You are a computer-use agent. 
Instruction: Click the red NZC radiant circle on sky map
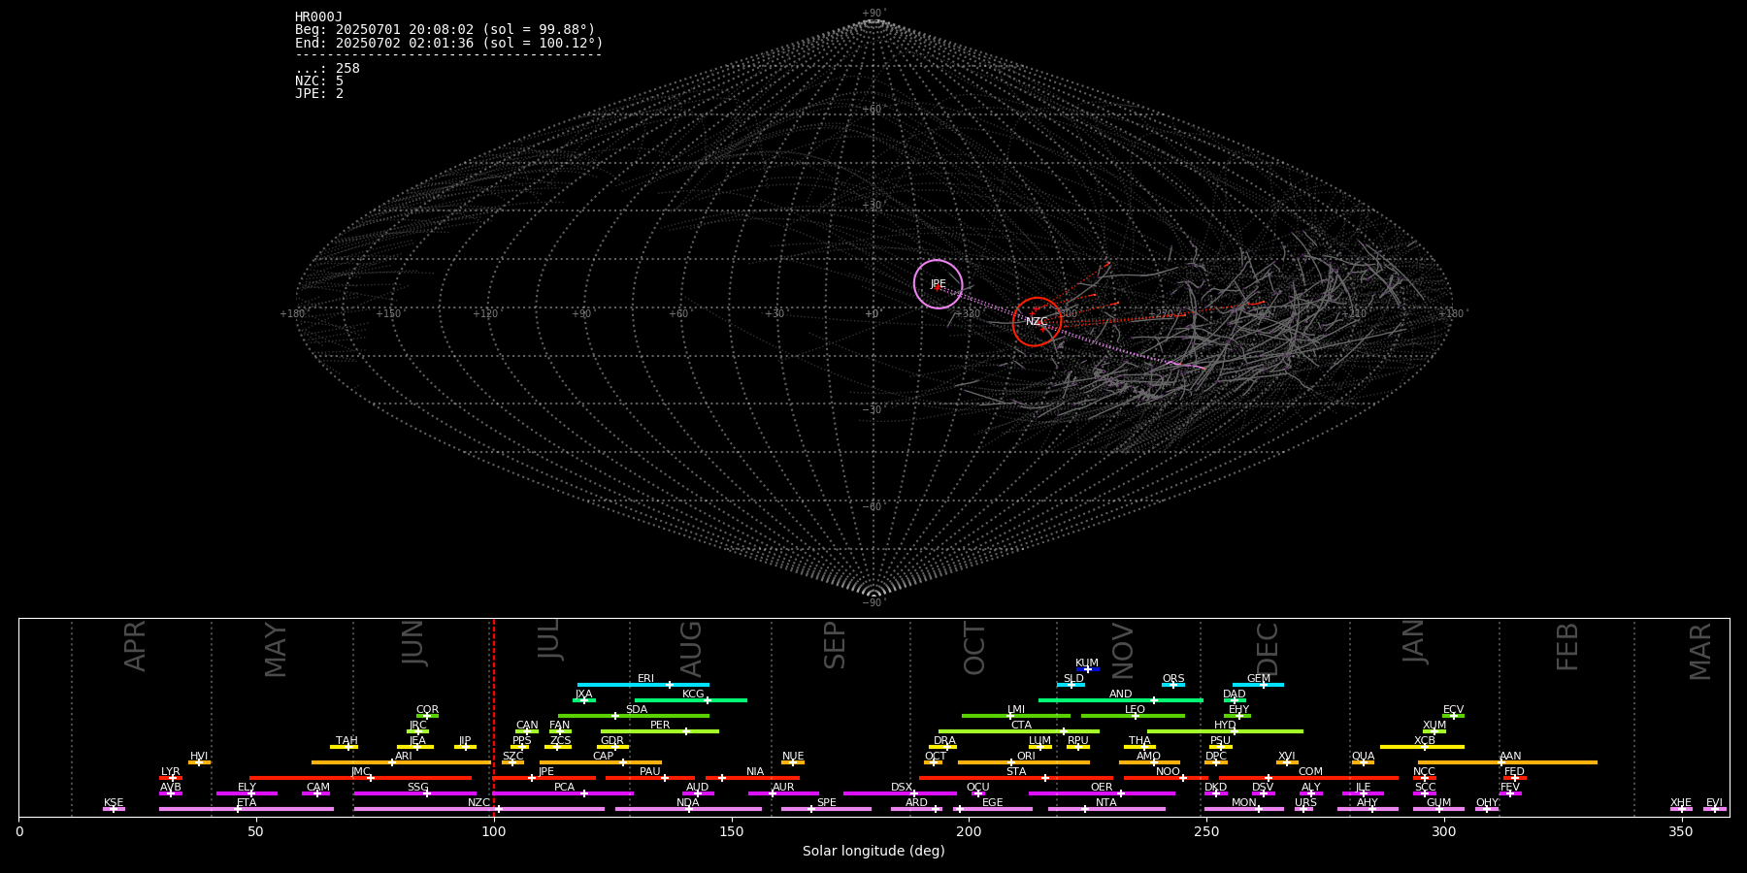[x=1037, y=321]
